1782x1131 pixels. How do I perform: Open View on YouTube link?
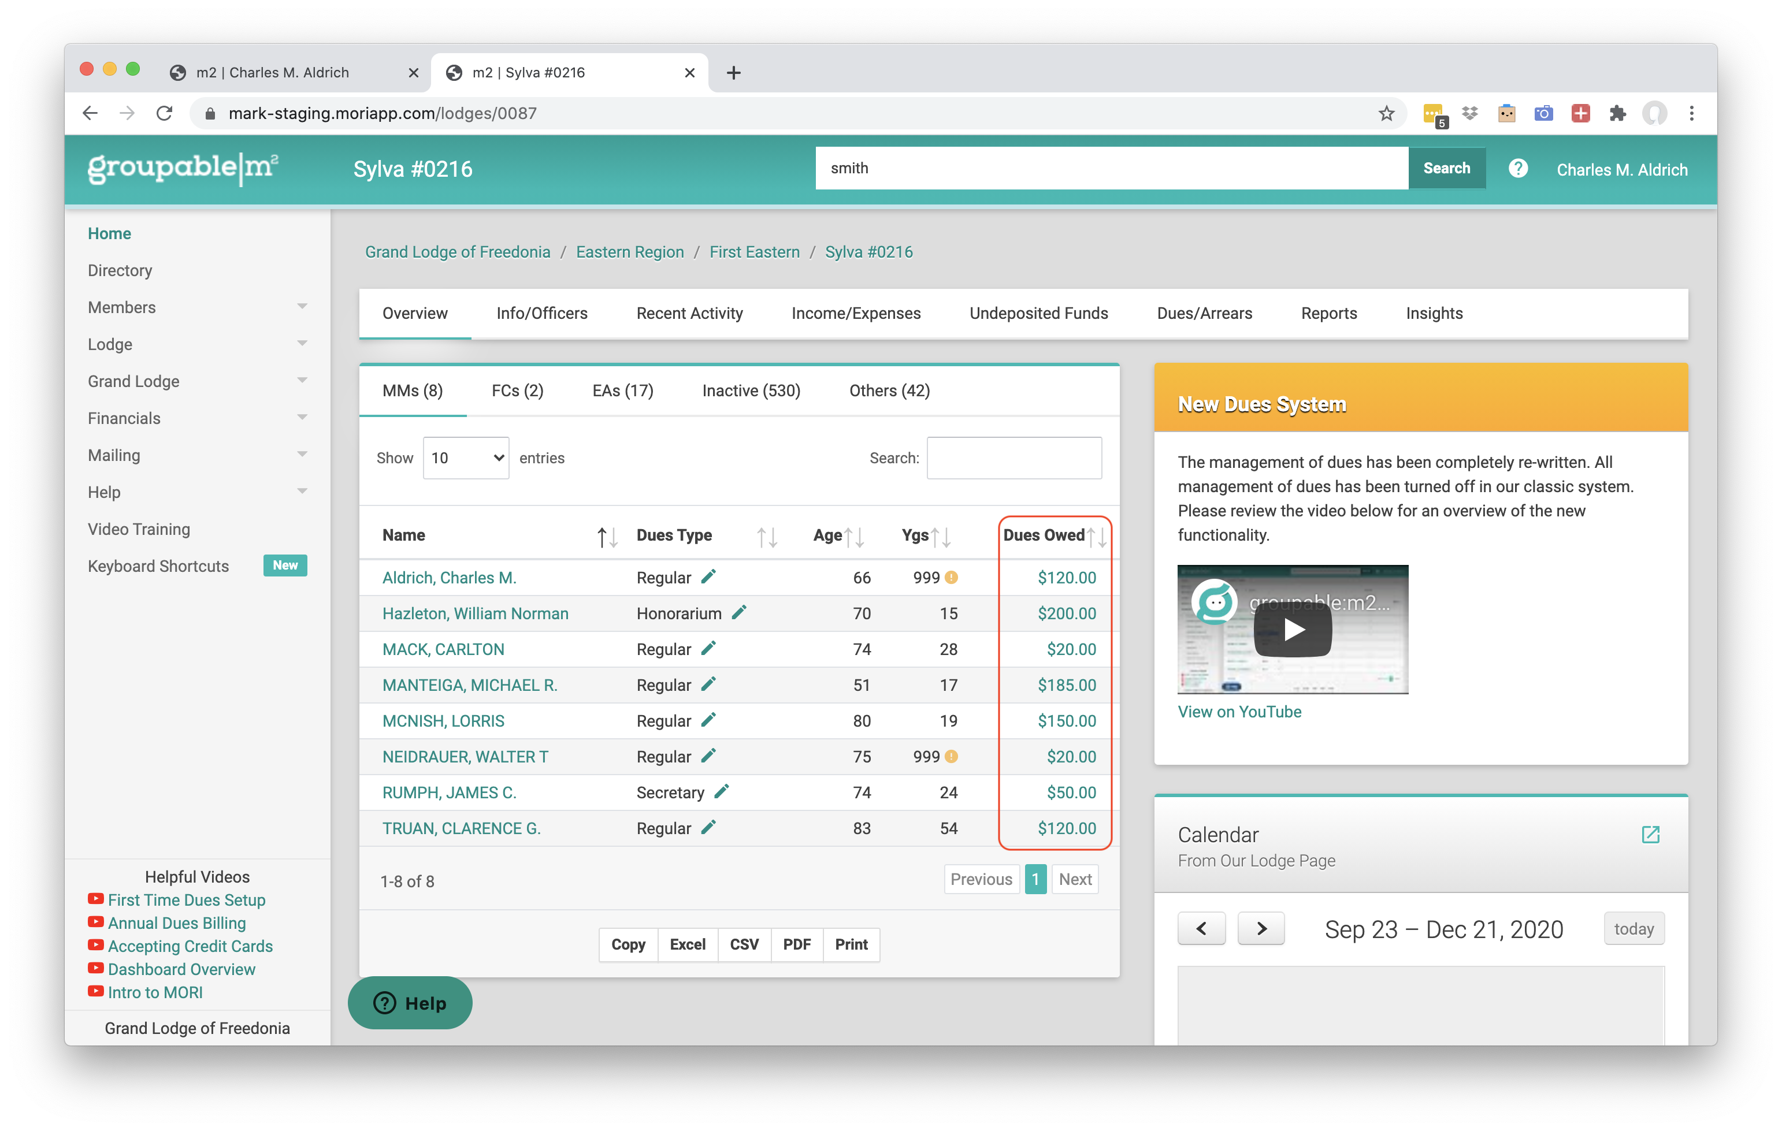click(1239, 712)
